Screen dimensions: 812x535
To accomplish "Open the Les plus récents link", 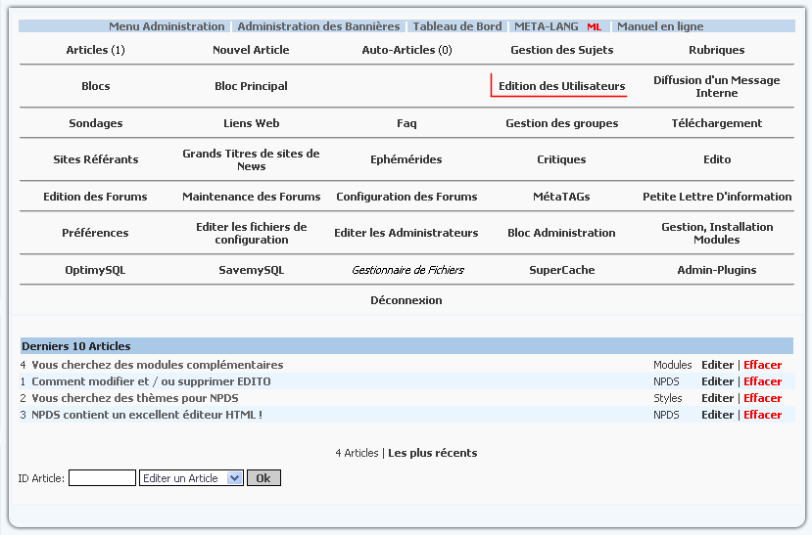I will pyautogui.click(x=433, y=453).
